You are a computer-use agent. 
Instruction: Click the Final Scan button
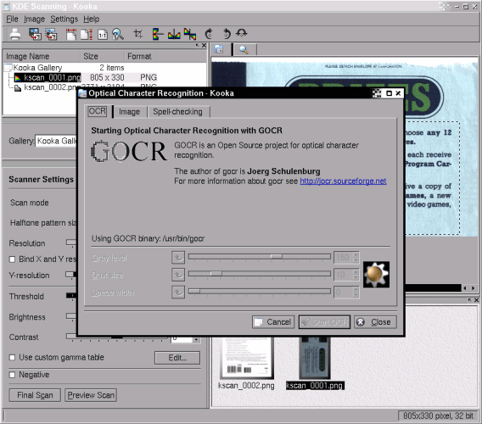click(35, 395)
